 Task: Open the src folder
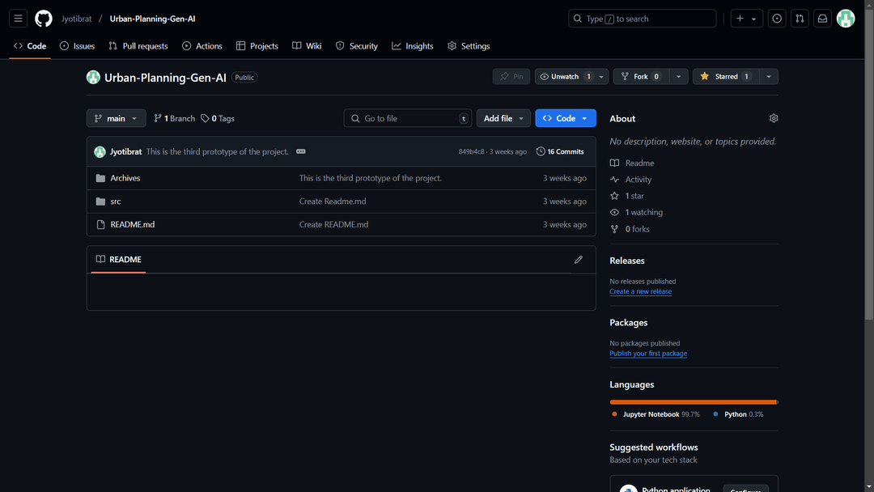pos(116,201)
